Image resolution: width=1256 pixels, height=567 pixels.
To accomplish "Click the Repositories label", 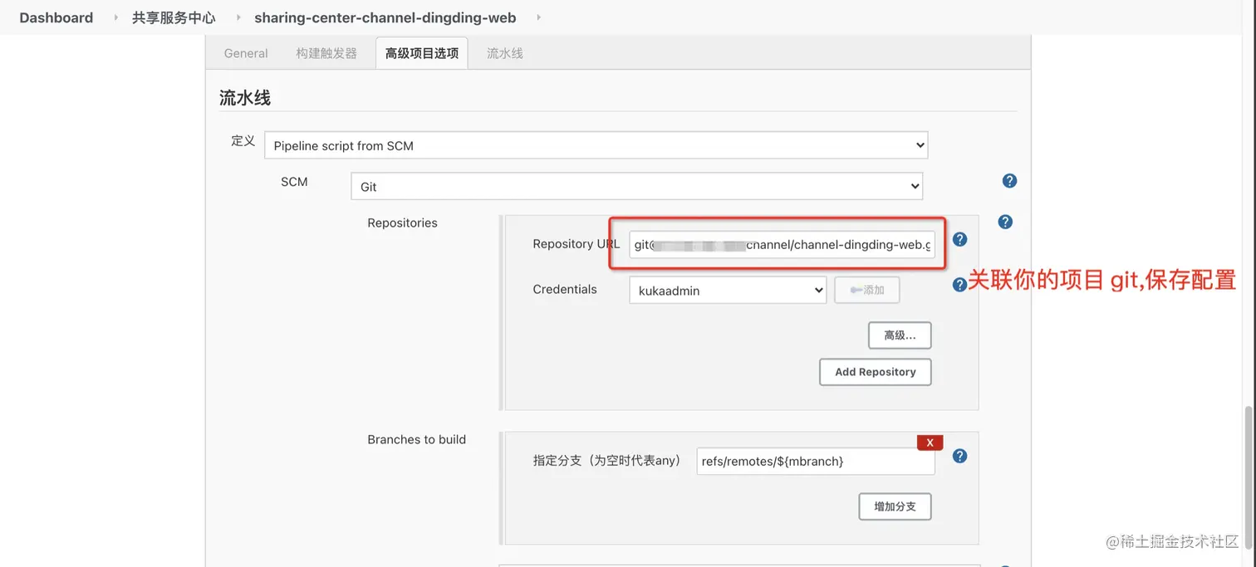I will 402,222.
